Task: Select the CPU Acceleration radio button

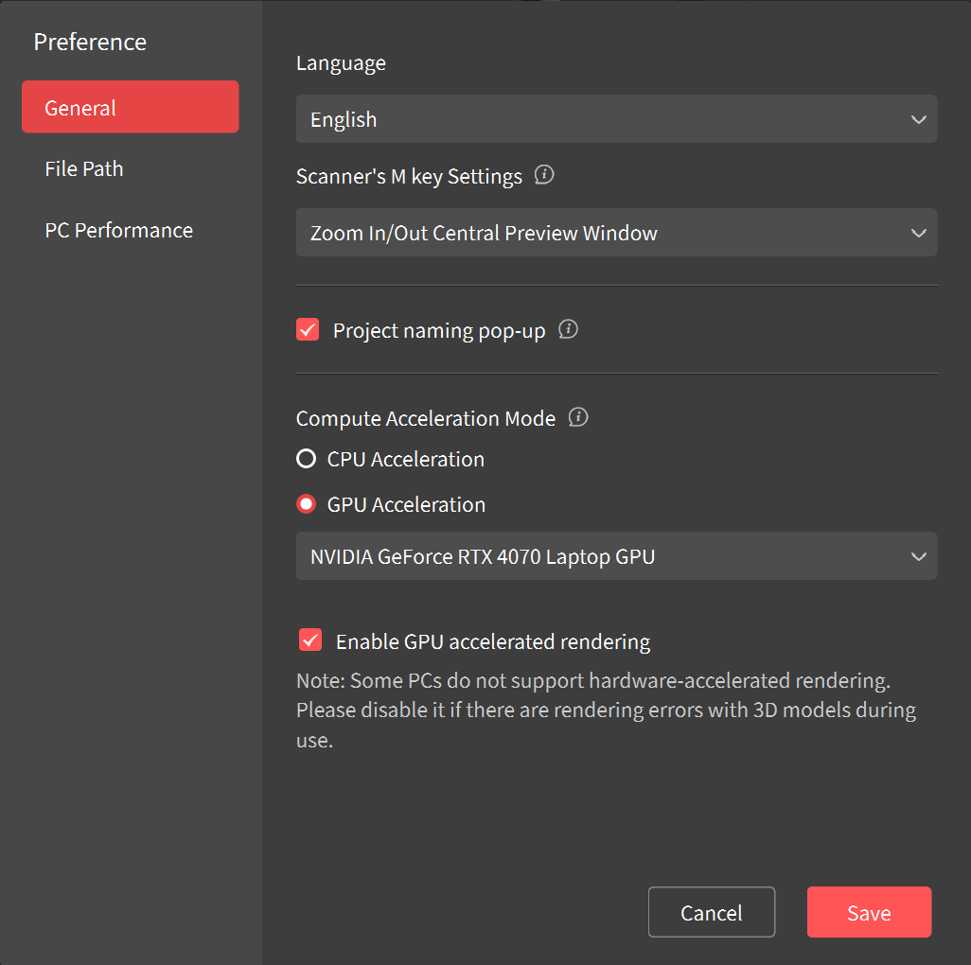Action: point(306,459)
